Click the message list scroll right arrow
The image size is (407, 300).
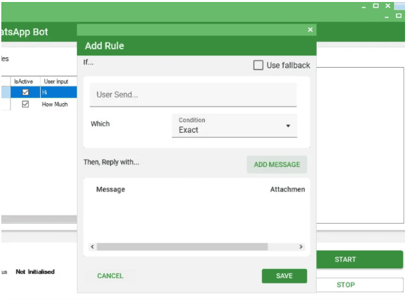(x=301, y=247)
